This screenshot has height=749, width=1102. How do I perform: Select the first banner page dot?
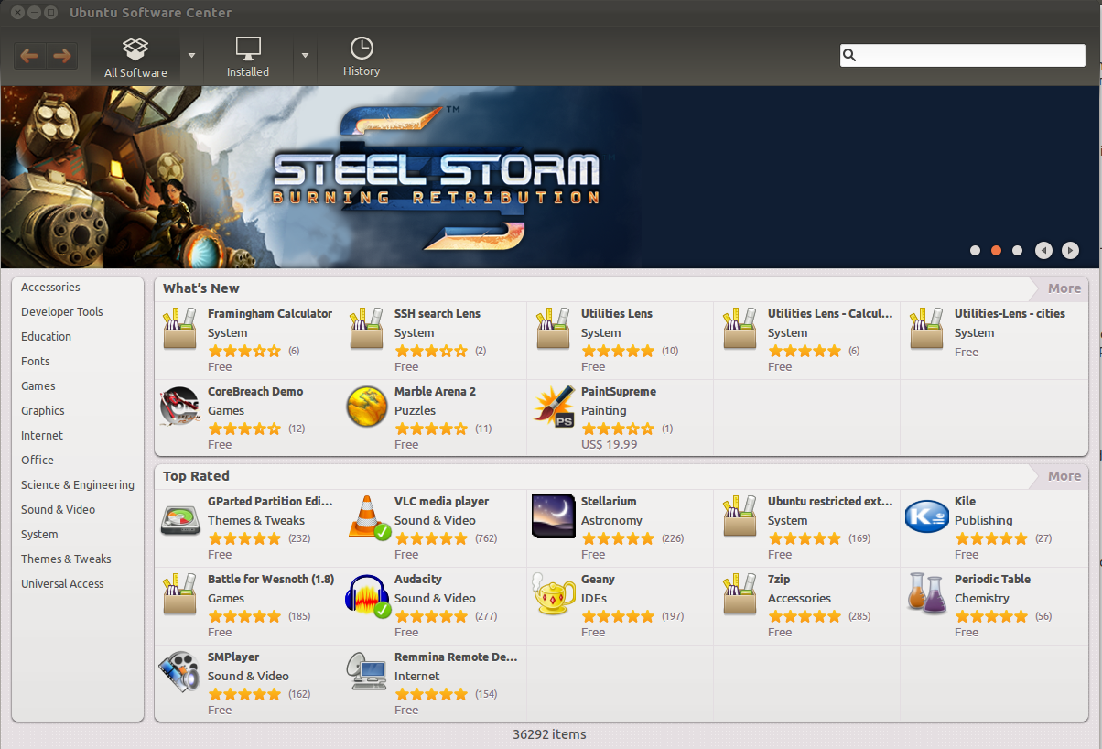(975, 250)
